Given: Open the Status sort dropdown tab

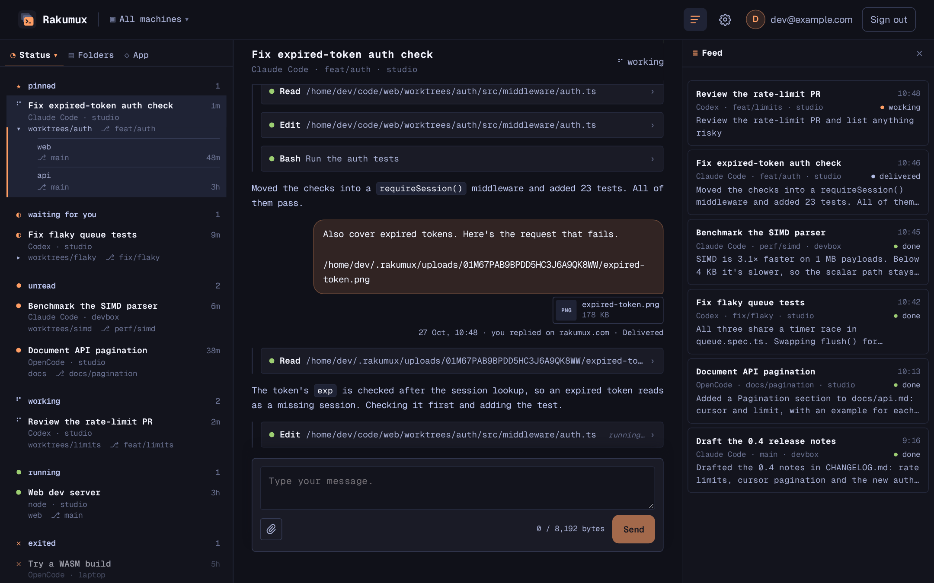Looking at the screenshot, I should tap(34, 55).
